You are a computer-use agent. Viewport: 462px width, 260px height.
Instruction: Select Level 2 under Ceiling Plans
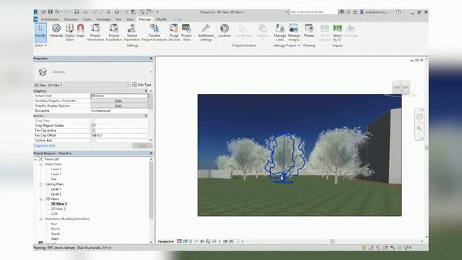click(x=56, y=194)
